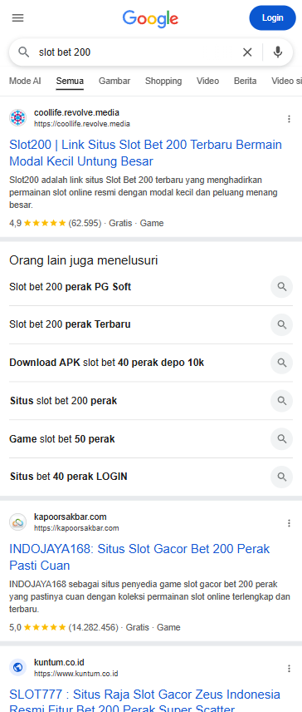Search Game slot bet 50 perak

coord(62,439)
